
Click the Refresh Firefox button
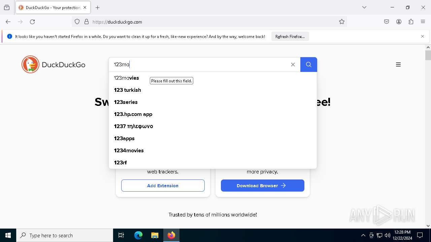click(x=290, y=37)
